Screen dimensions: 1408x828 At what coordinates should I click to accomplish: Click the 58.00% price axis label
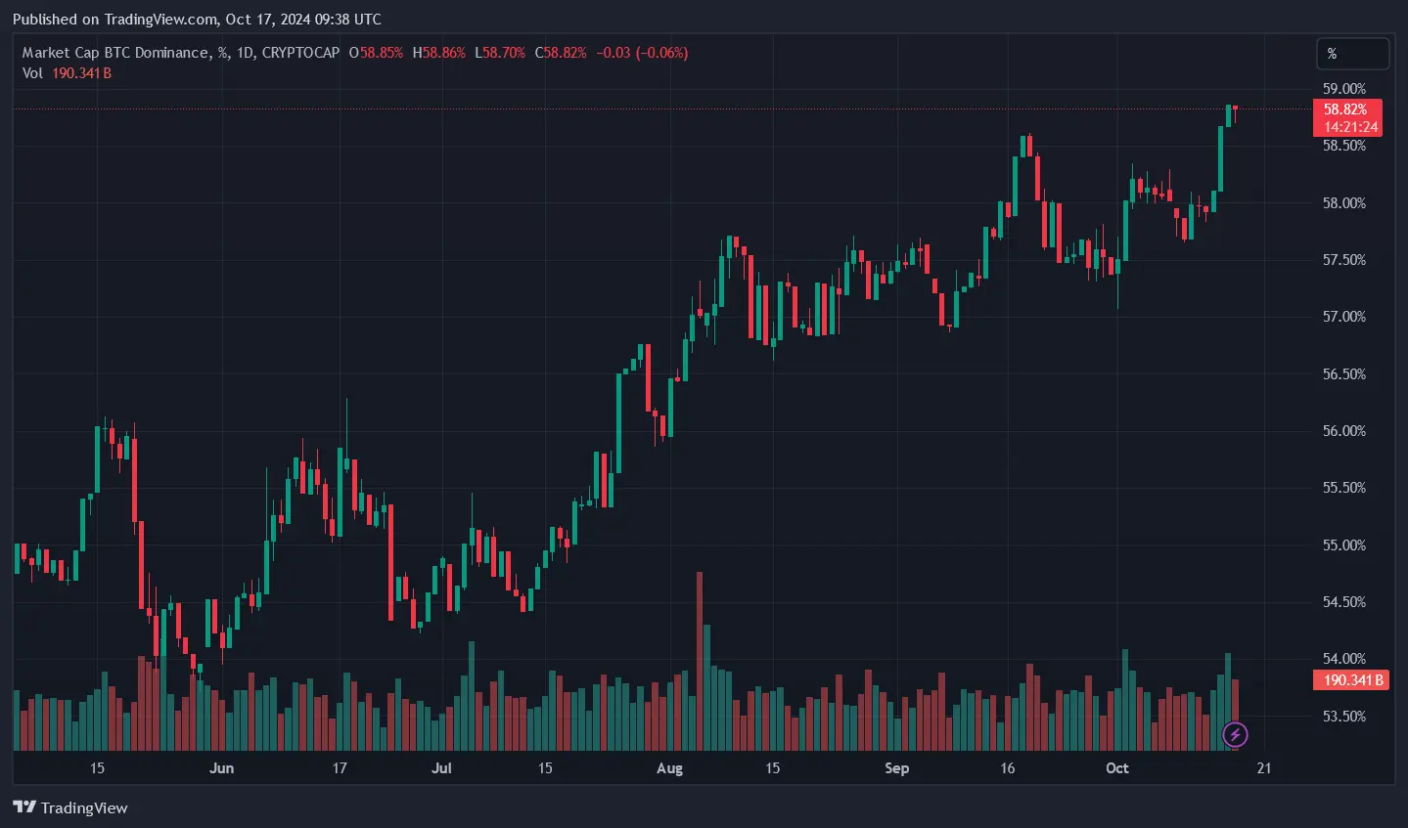click(x=1344, y=203)
